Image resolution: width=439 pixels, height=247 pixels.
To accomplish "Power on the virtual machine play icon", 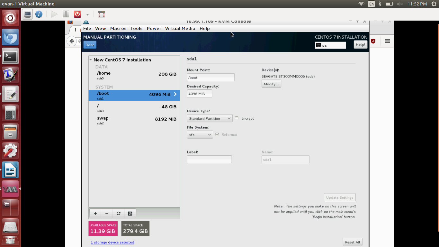I will point(54,14).
